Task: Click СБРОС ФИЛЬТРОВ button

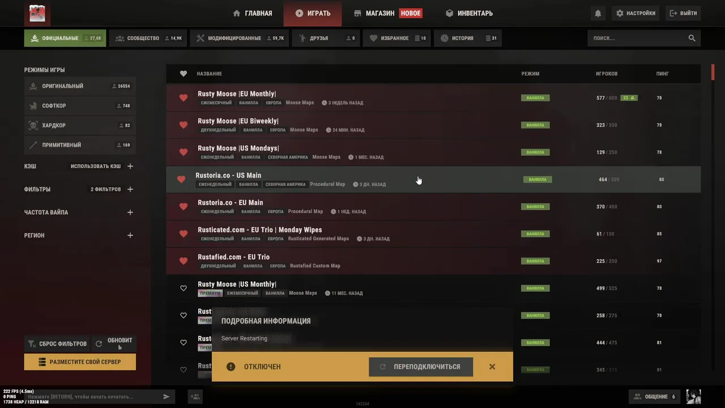Action: pyautogui.click(x=57, y=343)
